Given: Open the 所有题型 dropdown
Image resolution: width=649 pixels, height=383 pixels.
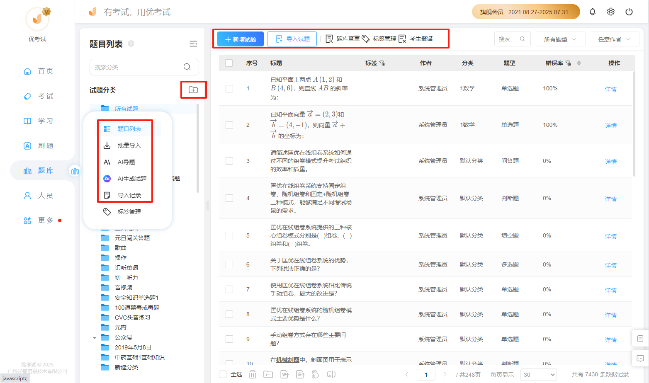Looking at the screenshot, I should [560, 39].
